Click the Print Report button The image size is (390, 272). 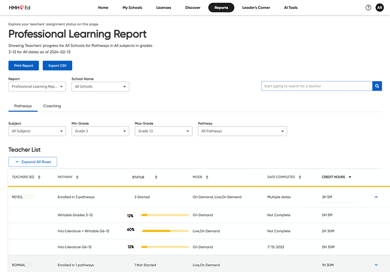click(x=24, y=66)
